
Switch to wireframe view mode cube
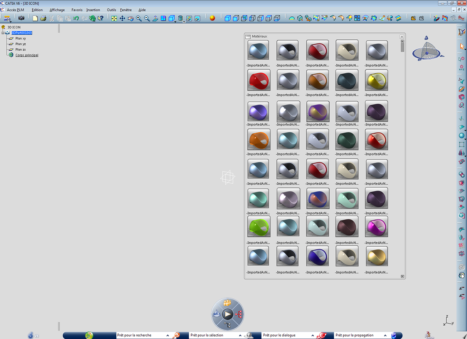click(x=172, y=18)
